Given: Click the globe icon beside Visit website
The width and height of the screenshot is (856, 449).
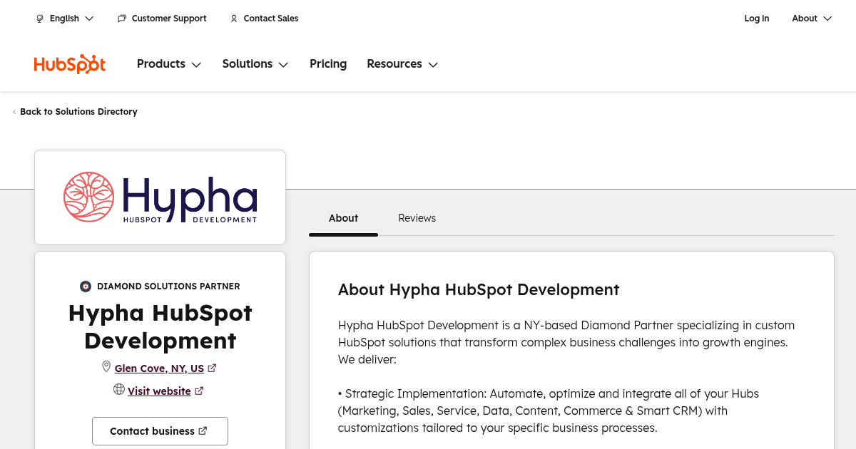Looking at the screenshot, I should tap(119, 390).
